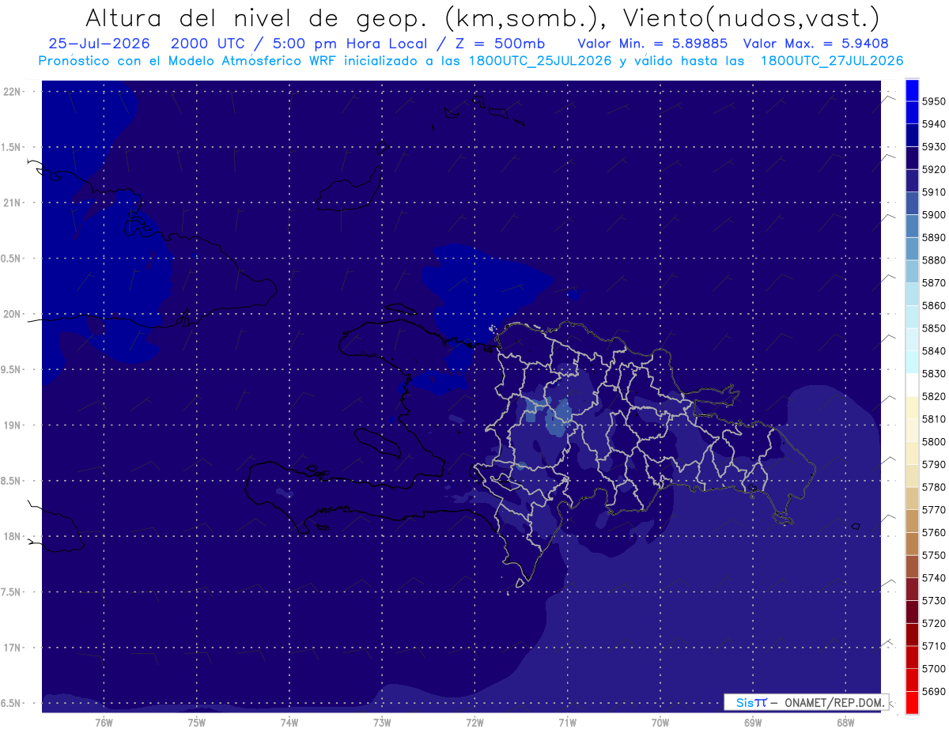Click the longitude label '68W'
This screenshot has height=733, width=949.
pos(845,722)
